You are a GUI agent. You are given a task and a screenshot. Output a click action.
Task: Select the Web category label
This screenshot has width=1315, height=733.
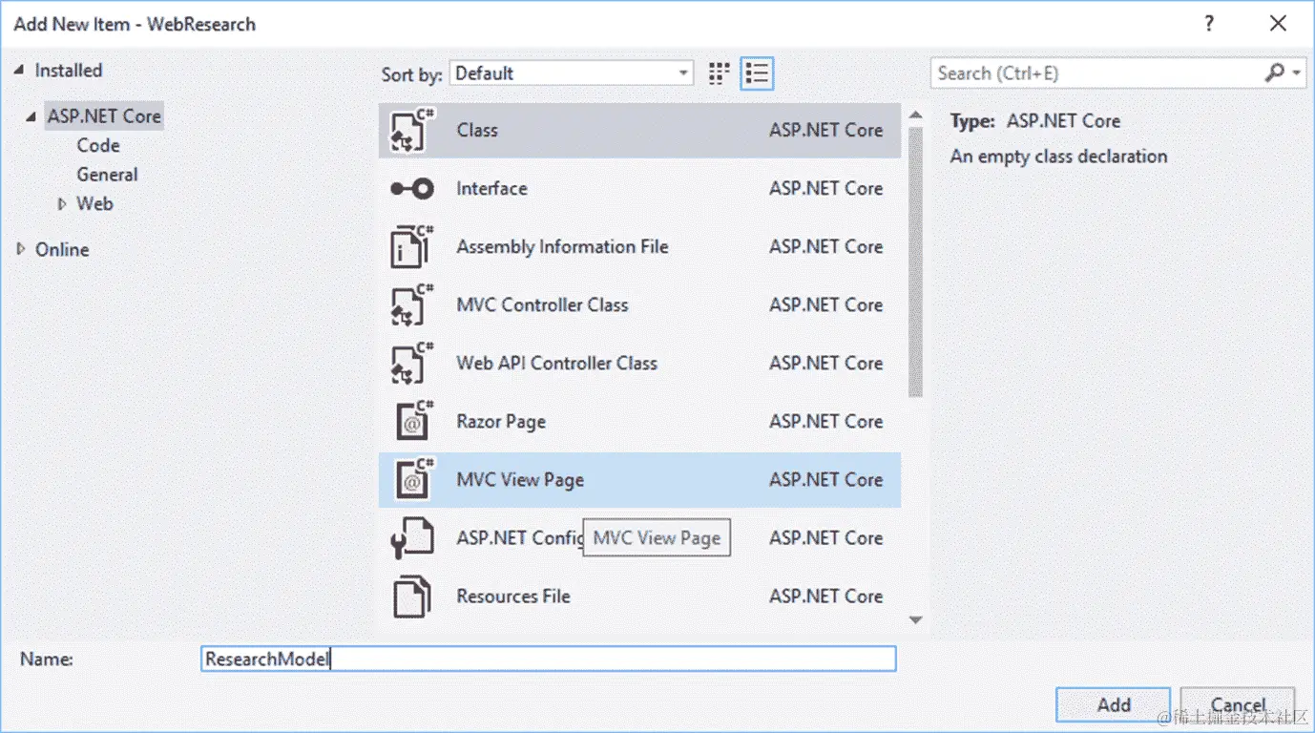pyautogui.click(x=95, y=203)
